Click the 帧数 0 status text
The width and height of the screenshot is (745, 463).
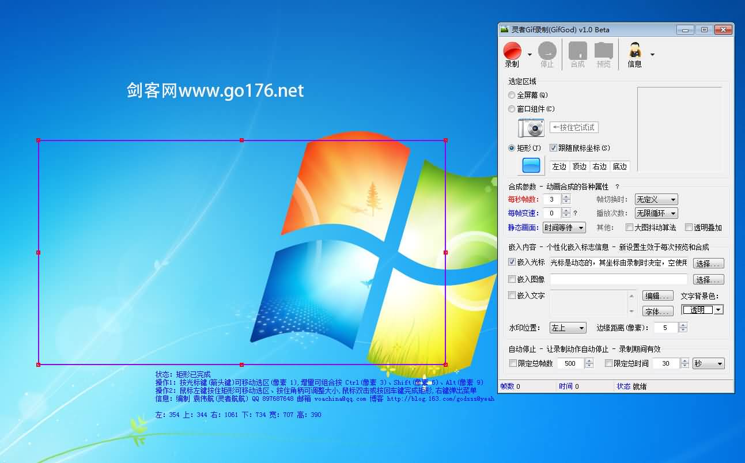tap(510, 386)
